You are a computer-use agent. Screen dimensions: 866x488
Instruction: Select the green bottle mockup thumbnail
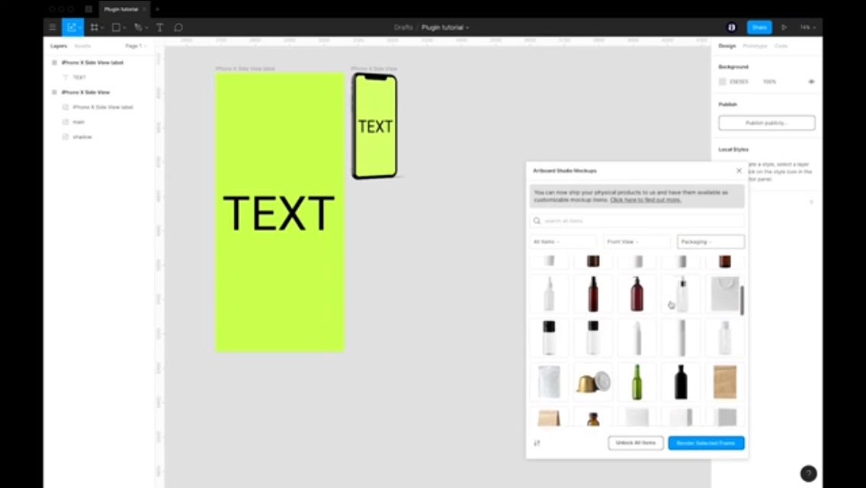[637, 382]
